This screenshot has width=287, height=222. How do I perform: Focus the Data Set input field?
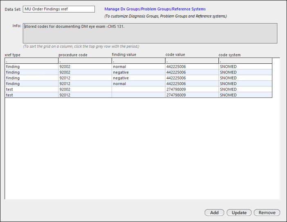point(59,9)
